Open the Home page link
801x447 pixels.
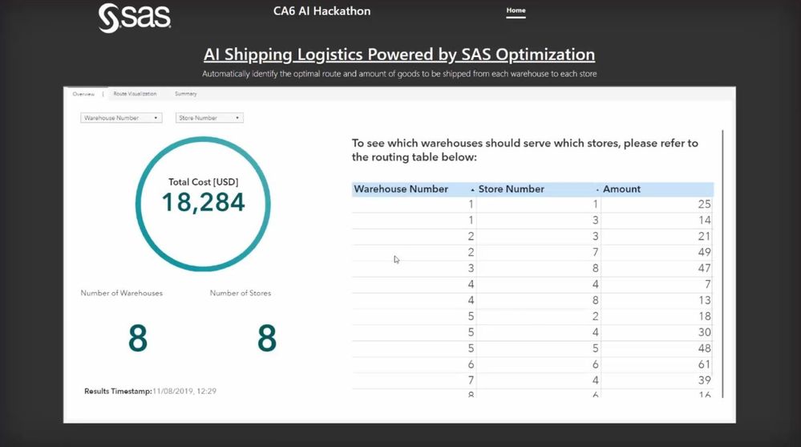[516, 10]
